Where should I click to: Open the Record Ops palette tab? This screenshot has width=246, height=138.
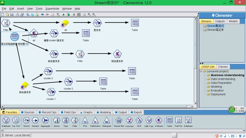click(x=47, y=112)
